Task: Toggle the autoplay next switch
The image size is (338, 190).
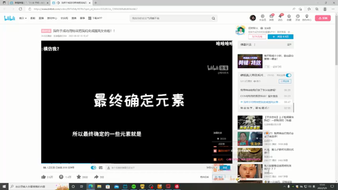Action: [x=289, y=75]
